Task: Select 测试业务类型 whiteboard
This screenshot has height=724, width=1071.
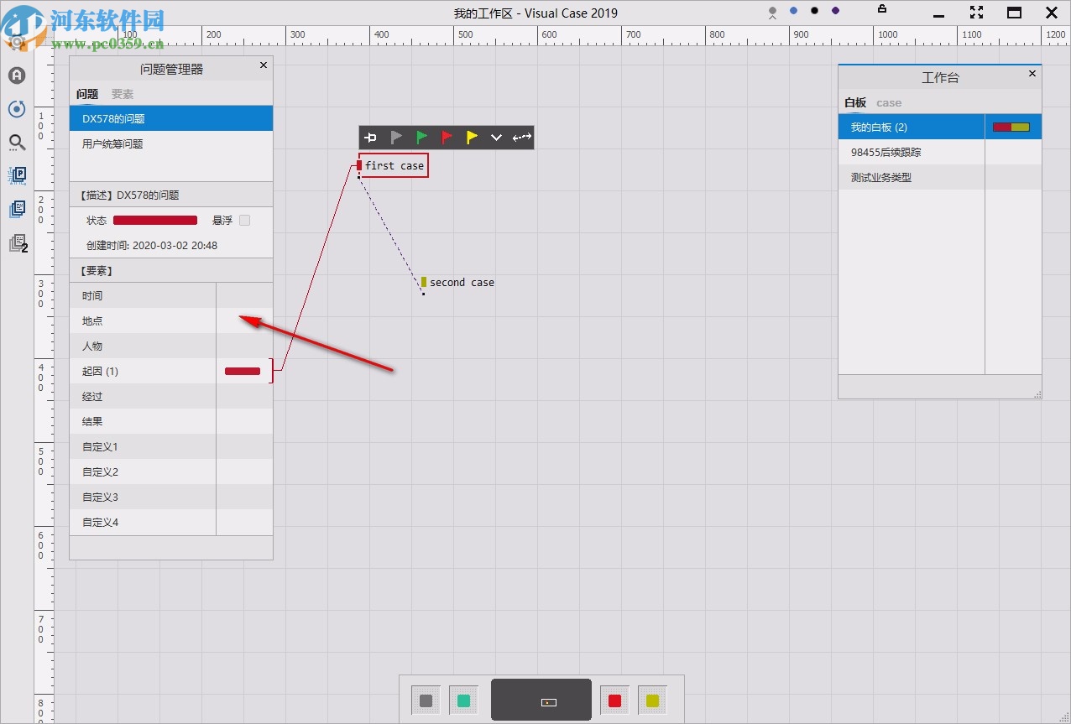Action: tap(940, 177)
